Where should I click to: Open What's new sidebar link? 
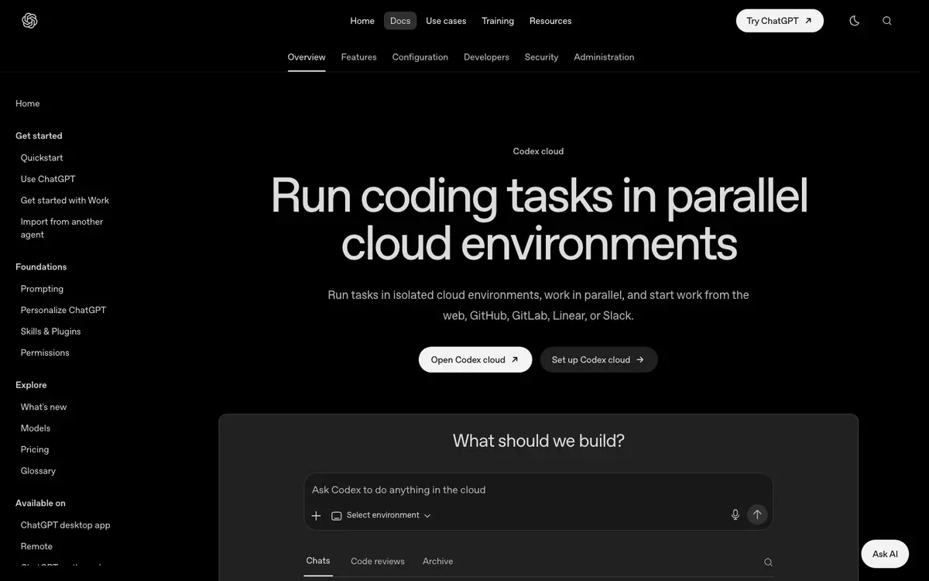click(x=43, y=407)
